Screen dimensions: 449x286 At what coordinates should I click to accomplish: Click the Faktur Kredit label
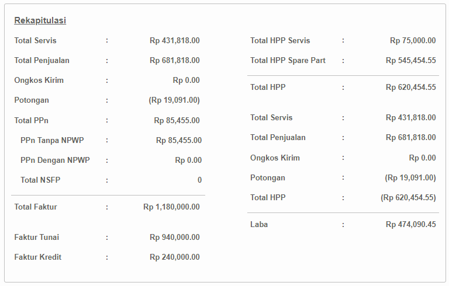click(x=38, y=257)
